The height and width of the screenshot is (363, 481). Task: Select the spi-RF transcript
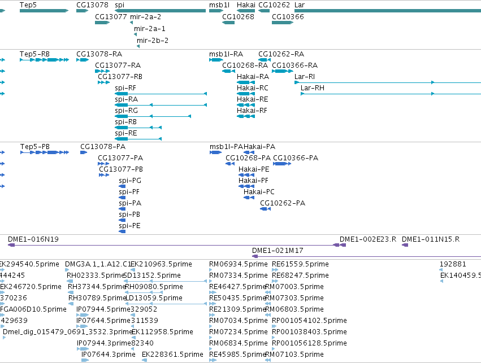point(161,94)
